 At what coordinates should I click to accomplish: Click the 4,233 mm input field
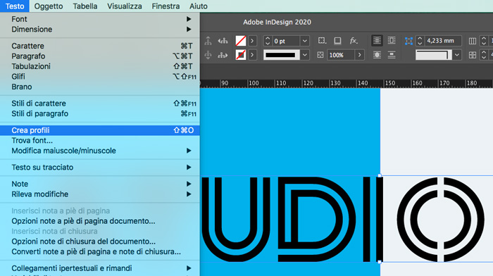tap(443, 41)
